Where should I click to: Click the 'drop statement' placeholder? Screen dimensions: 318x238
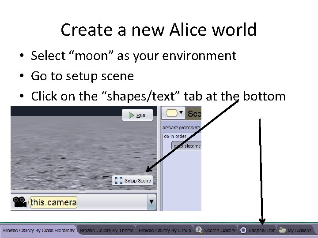(186, 146)
